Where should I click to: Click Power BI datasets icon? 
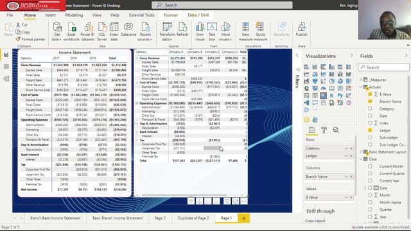pyautogui.click(x=87, y=31)
